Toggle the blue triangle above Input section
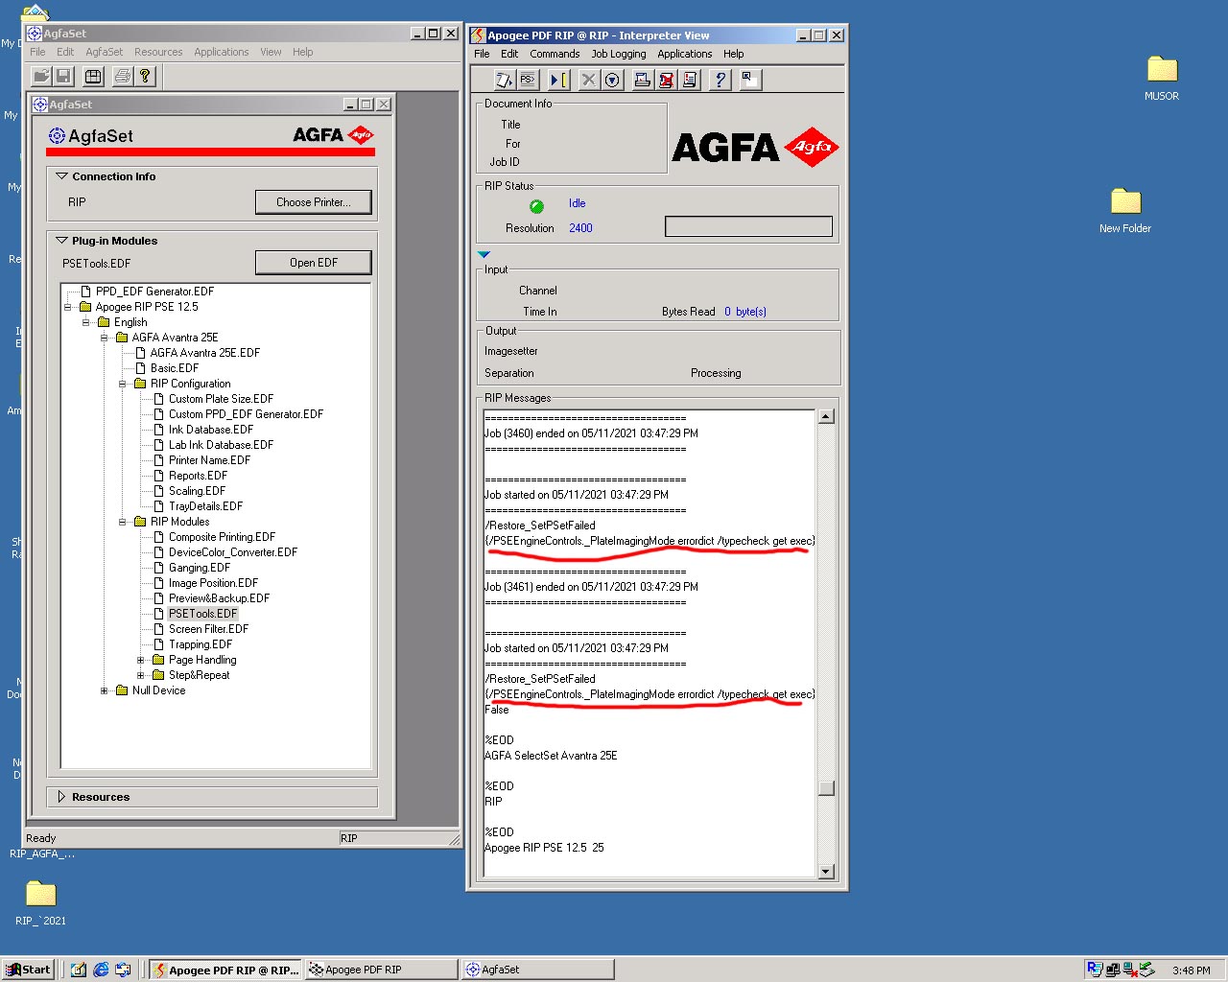The width and height of the screenshot is (1228, 982). [484, 255]
